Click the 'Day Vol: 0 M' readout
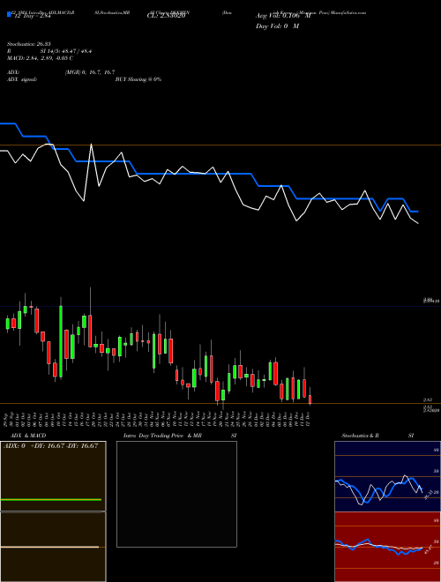Viewport: 441px width, 582px height. point(277,26)
